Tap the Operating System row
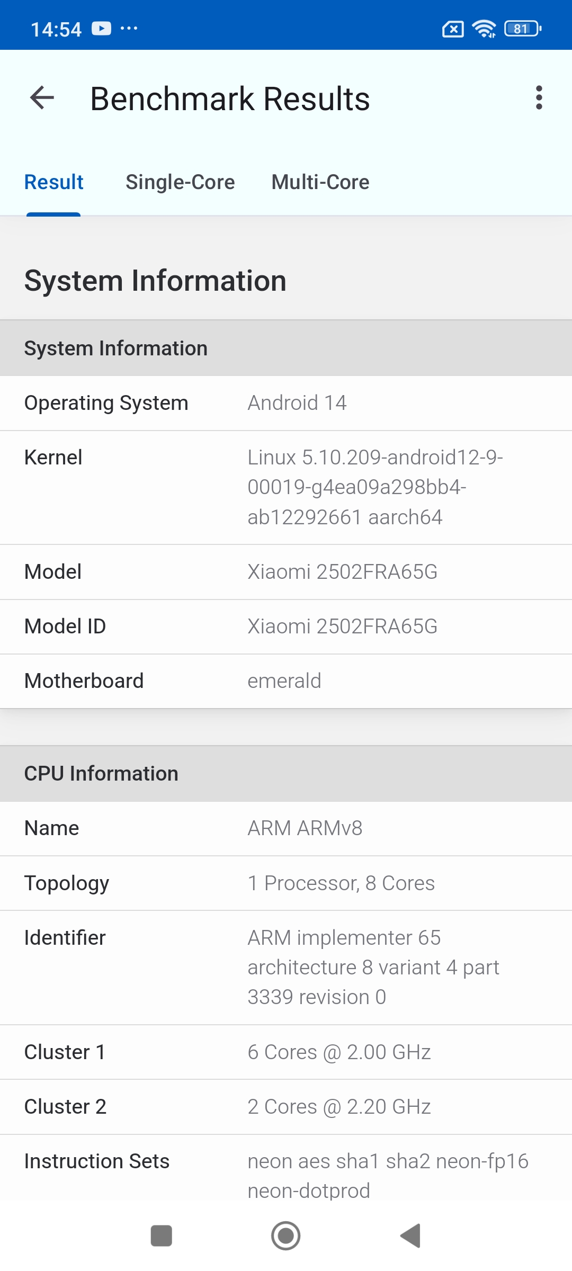 pos(286,403)
